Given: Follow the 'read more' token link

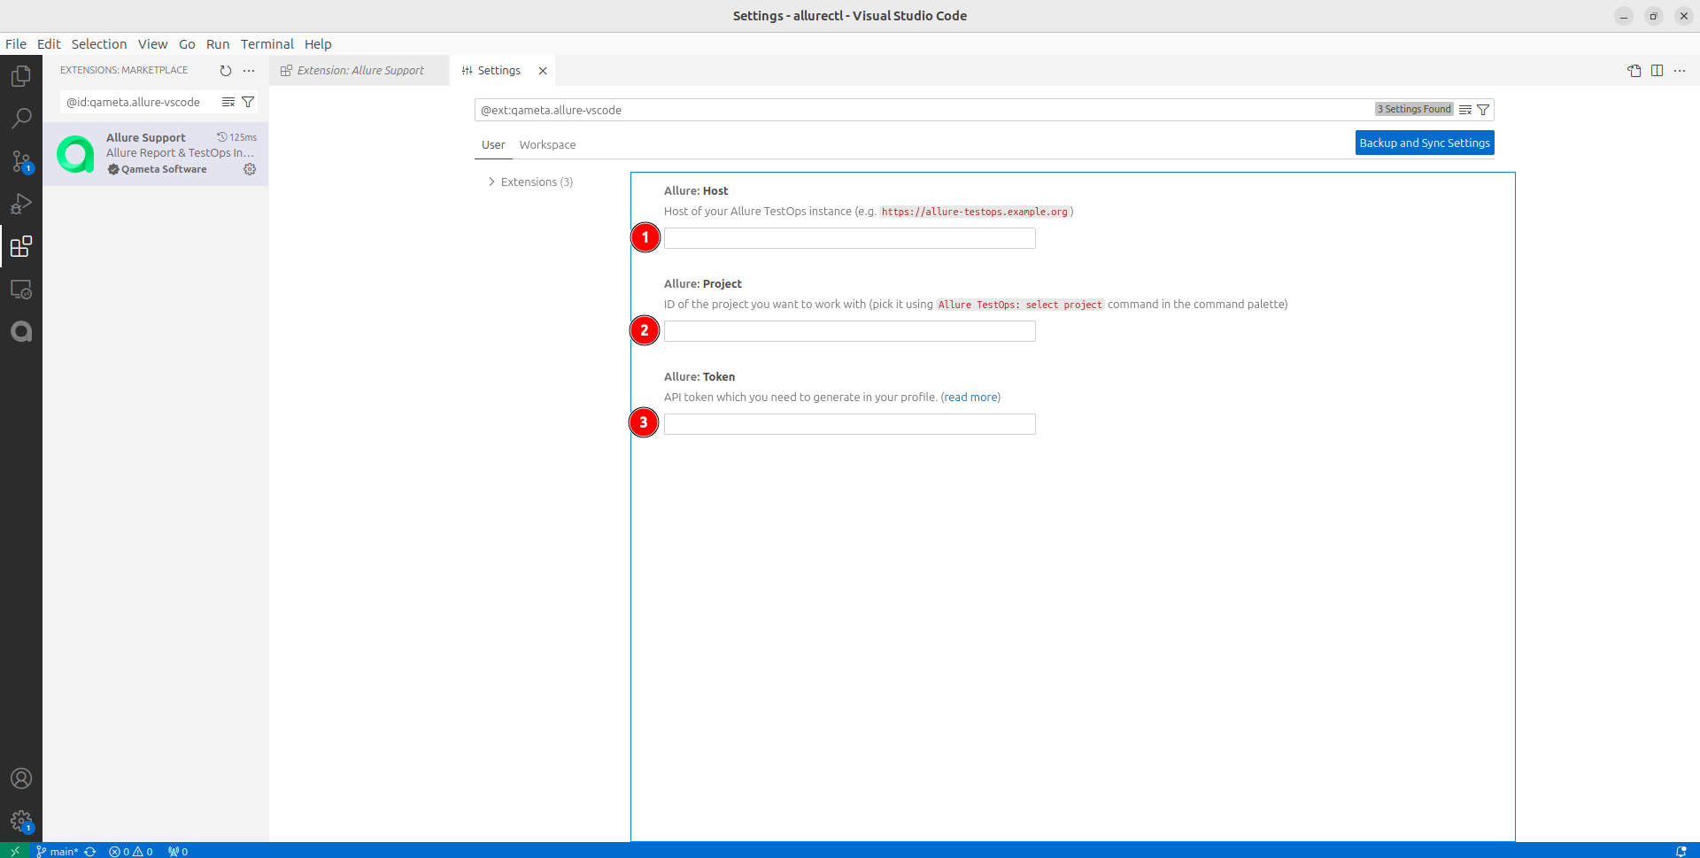Looking at the screenshot, I should tap(970, 398).
